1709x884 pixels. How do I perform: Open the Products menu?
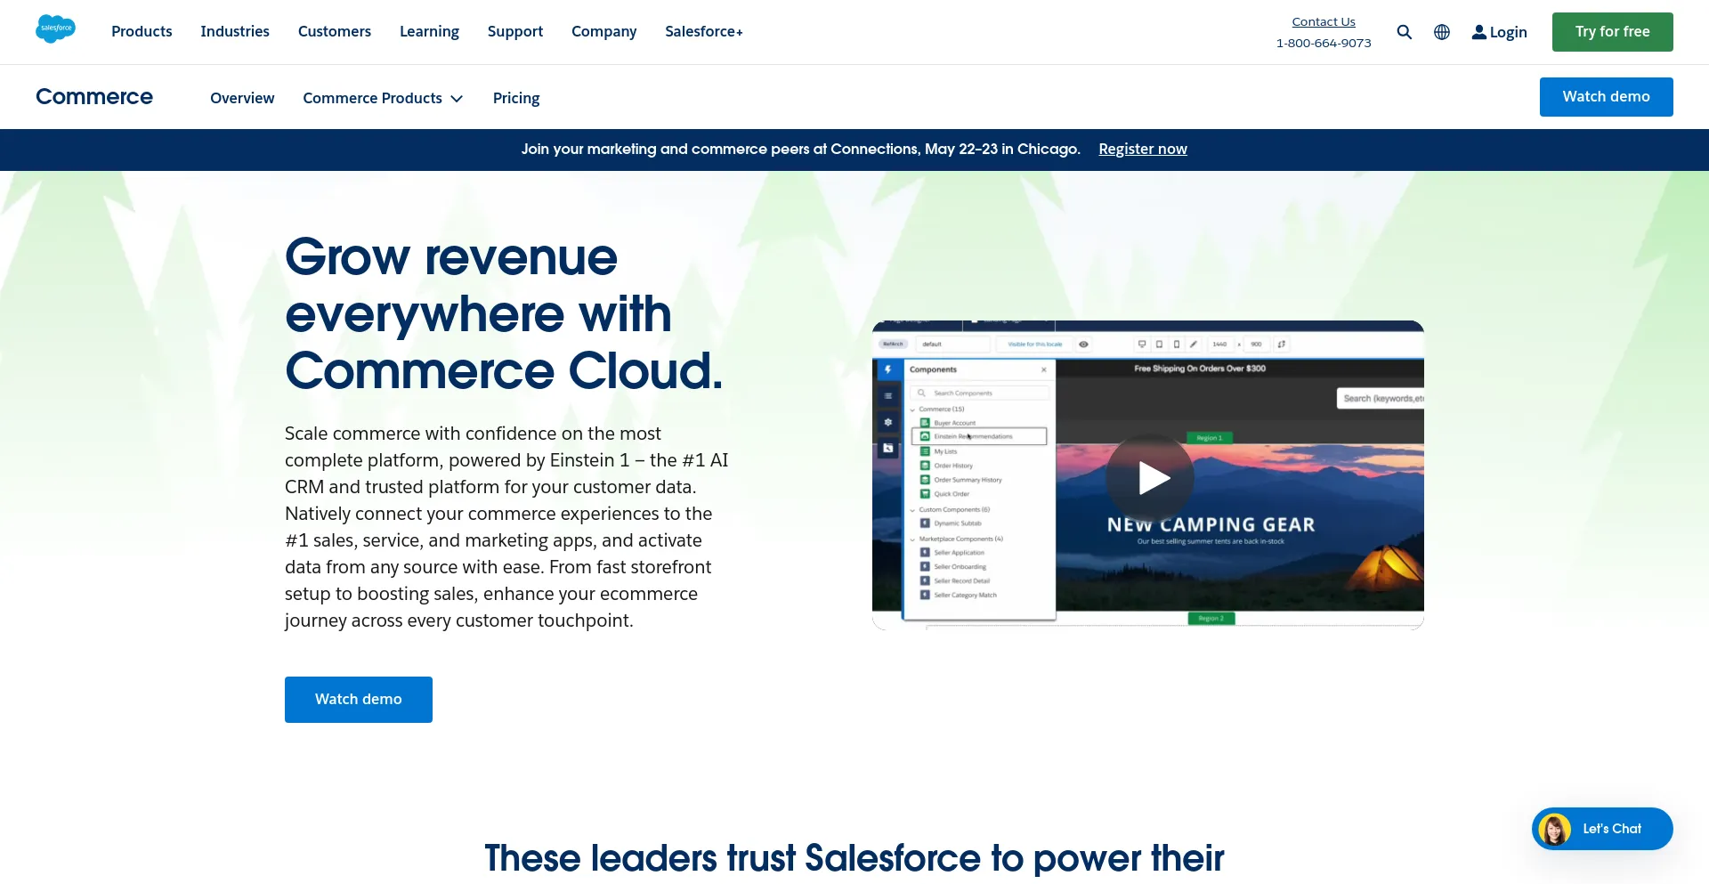point(142,31)
